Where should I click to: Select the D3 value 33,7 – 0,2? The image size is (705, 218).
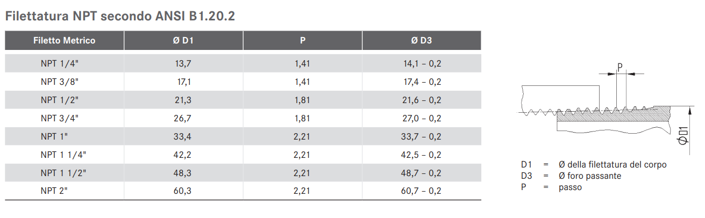coord(422,136)
